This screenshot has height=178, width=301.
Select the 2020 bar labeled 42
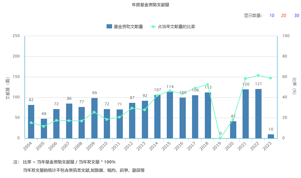coord(233,130)
